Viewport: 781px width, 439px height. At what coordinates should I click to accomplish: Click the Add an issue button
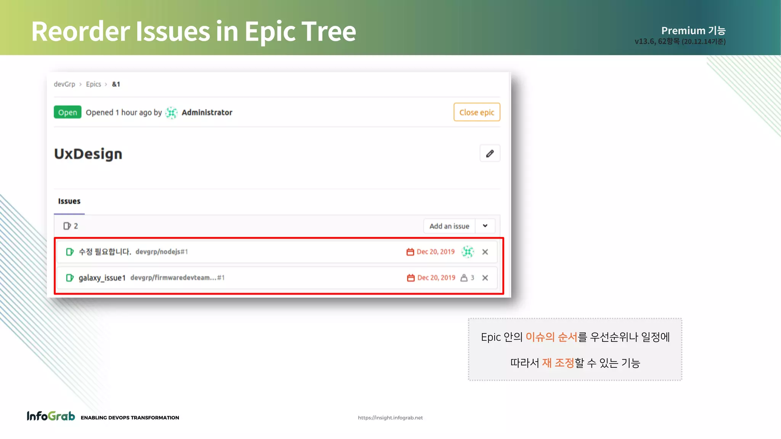[449, 226]
